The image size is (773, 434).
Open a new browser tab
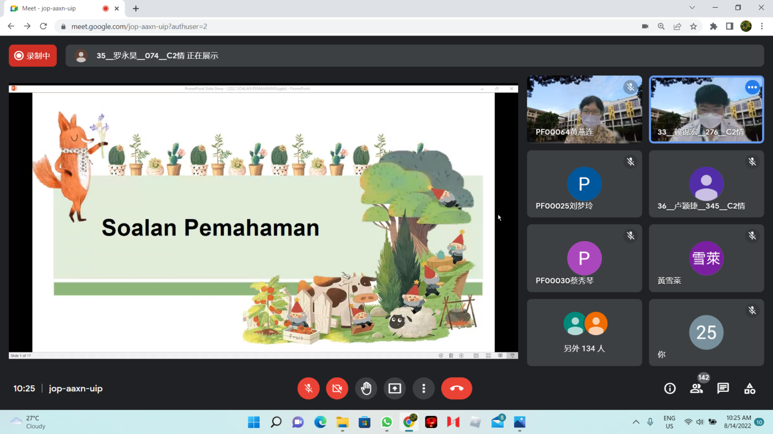pos(136,9)
